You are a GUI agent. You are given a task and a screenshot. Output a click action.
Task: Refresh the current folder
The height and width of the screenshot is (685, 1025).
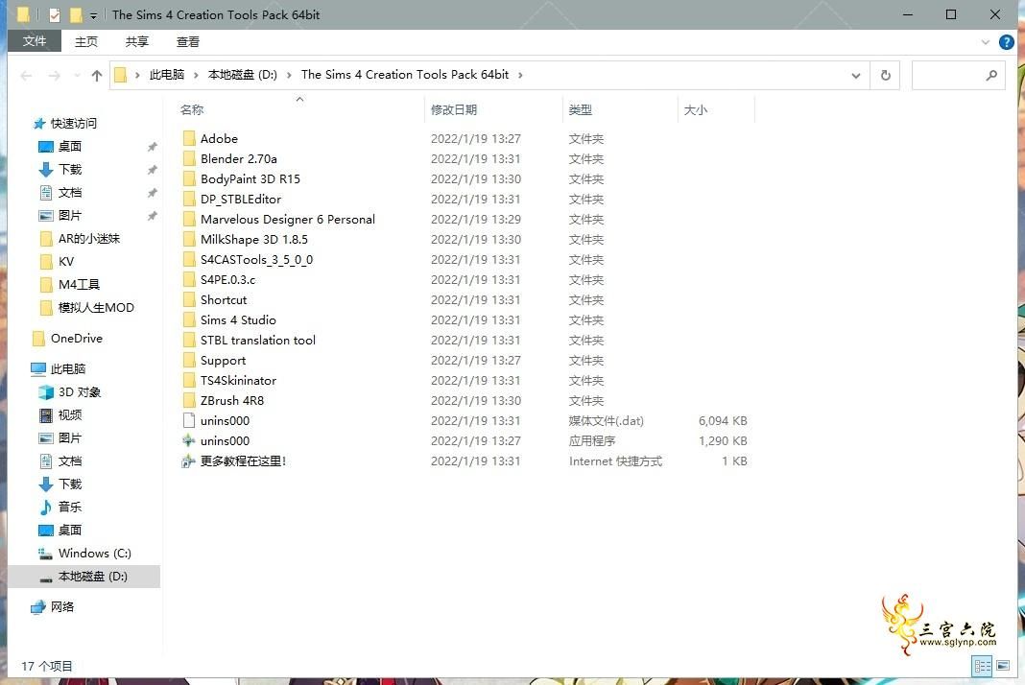click(885, 76)
